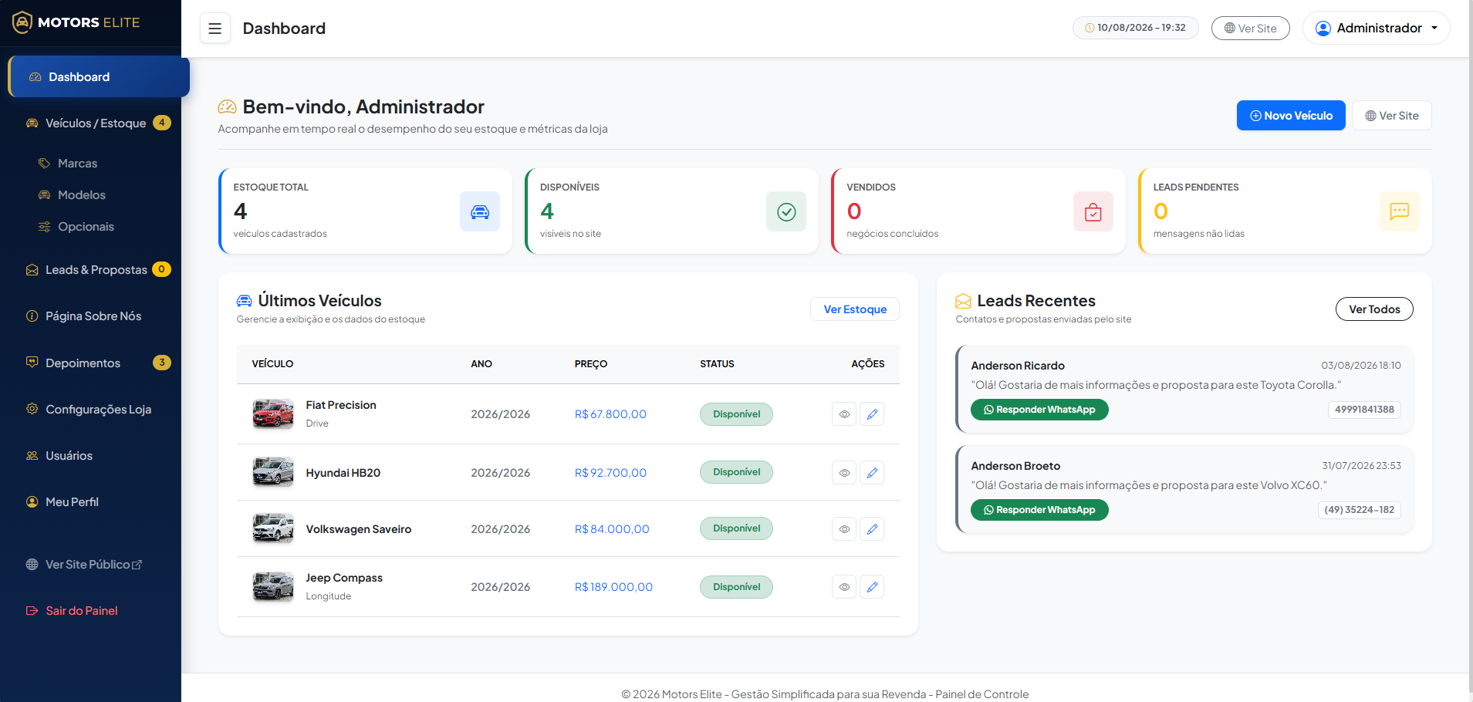
Task: Open Opcionais submenu entry
Action: point(86,227)
